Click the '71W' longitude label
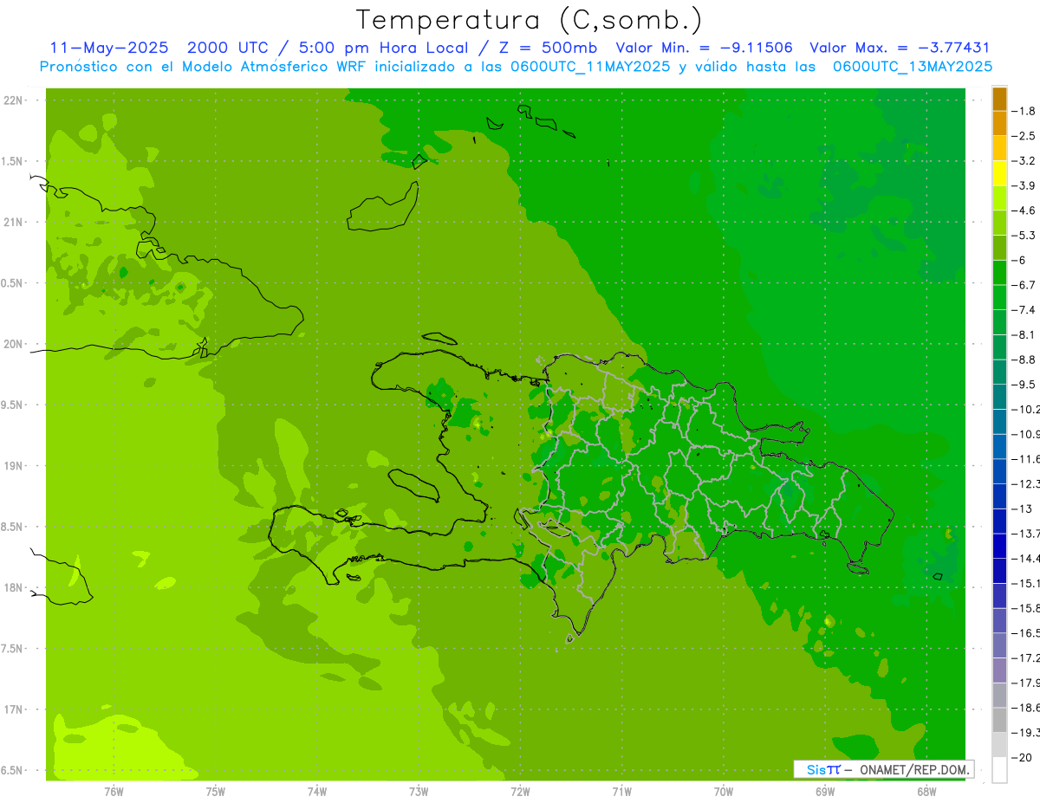The width and height of the screenshot is (1040, 803). [x=621, y=791]
